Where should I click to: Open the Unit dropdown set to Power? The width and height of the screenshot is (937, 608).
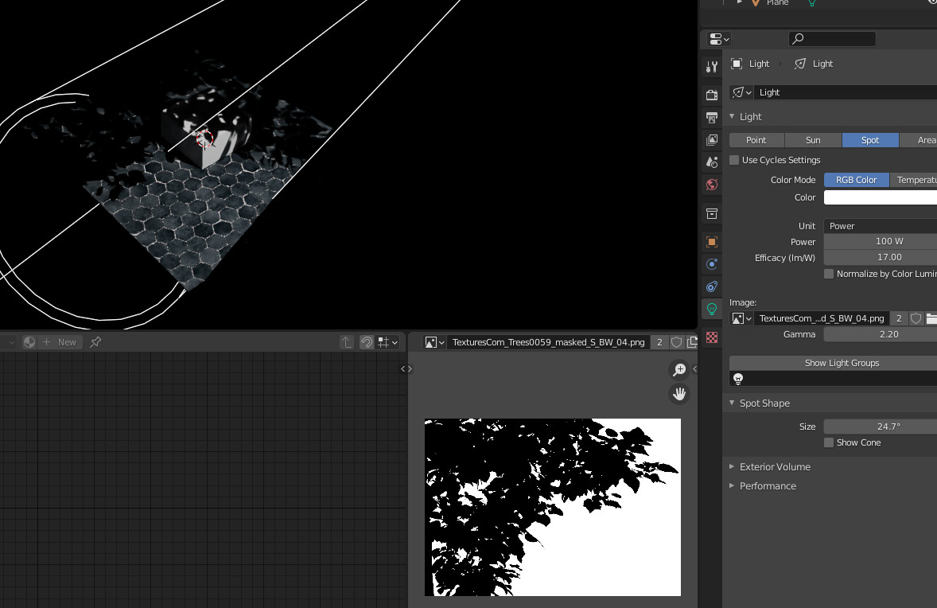[880, 226]
